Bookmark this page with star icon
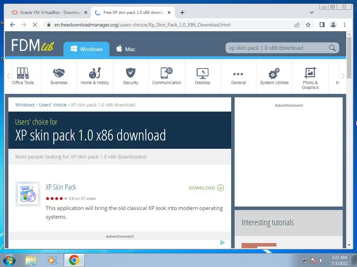357x267 pixels. 308,25
